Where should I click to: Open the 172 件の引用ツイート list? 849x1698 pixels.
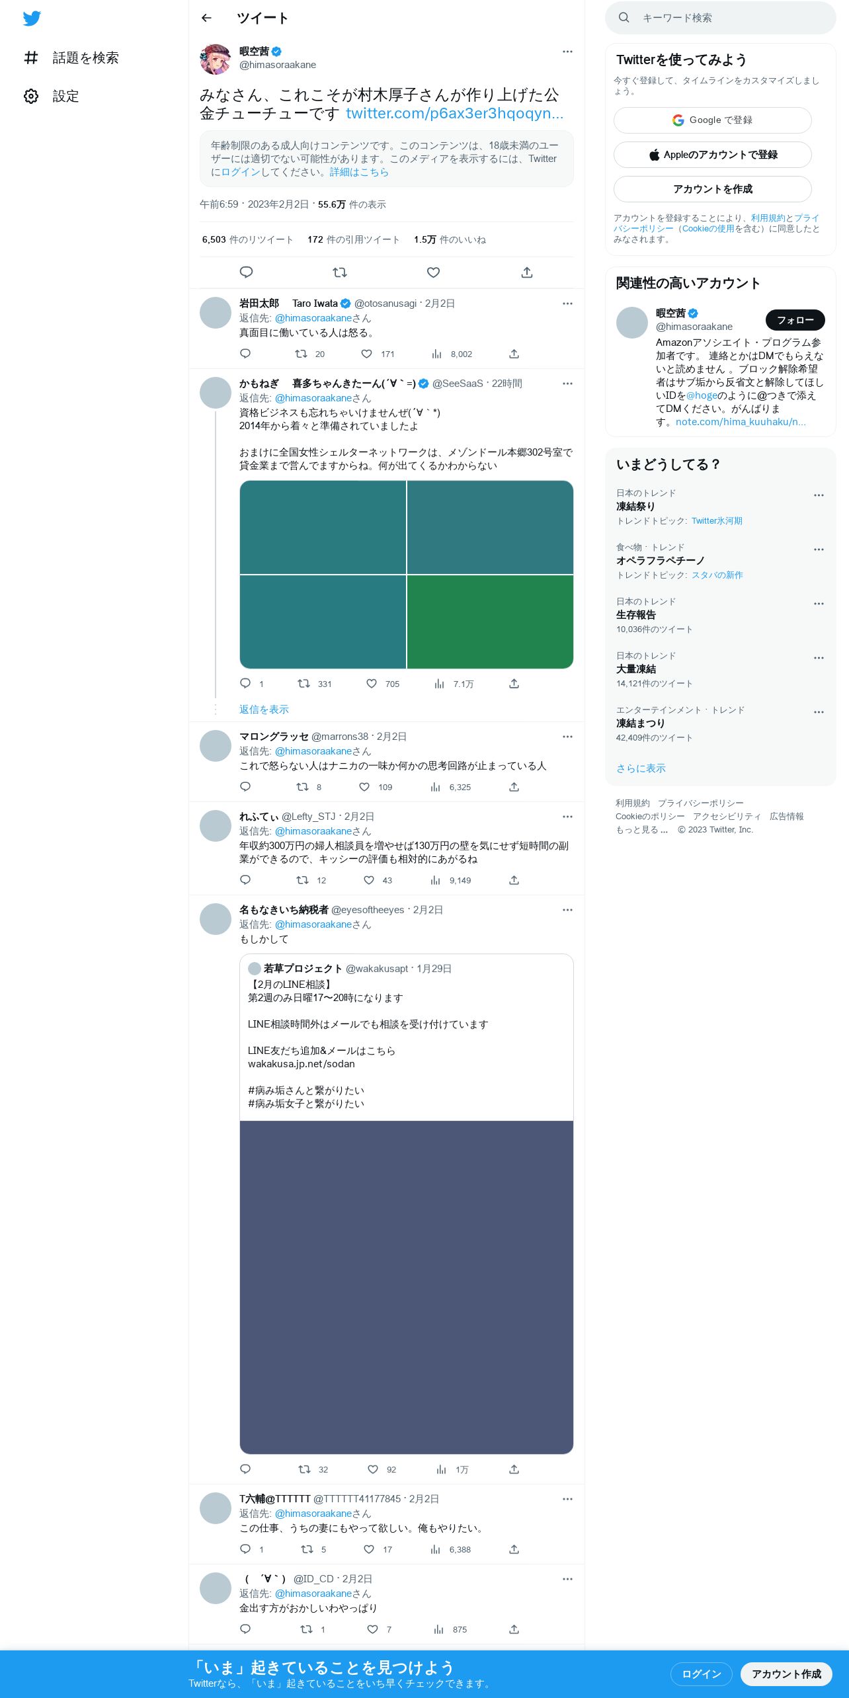354,239
